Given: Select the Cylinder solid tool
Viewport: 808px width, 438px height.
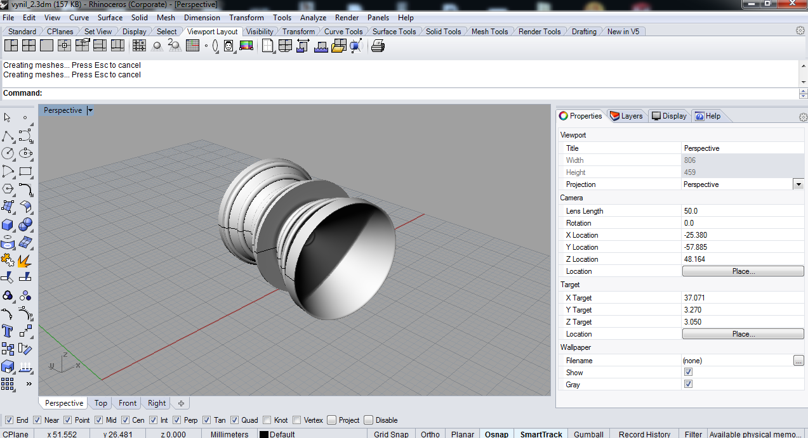Looking at the screenshot, I should pos(8,242).
